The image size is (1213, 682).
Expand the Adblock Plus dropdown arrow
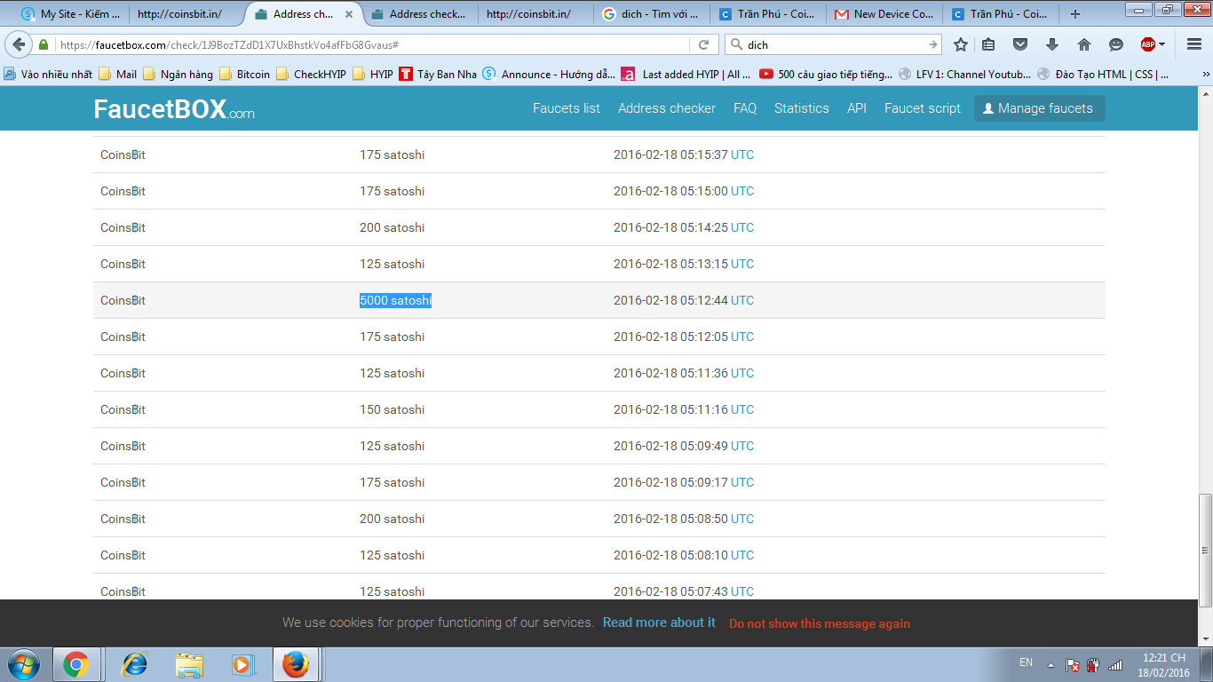coord(1162,44)
